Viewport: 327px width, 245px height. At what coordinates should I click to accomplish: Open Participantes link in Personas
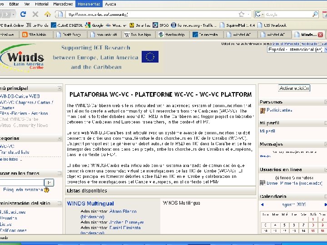[279, 110]
